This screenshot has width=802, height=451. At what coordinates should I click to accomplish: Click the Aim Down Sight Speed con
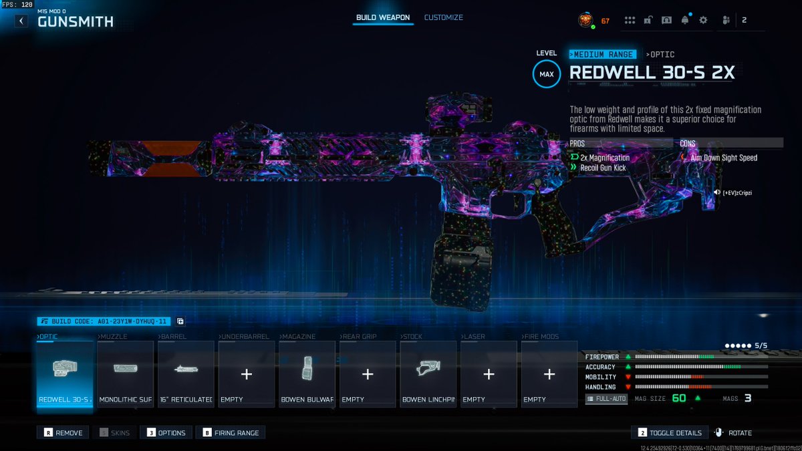719,158
